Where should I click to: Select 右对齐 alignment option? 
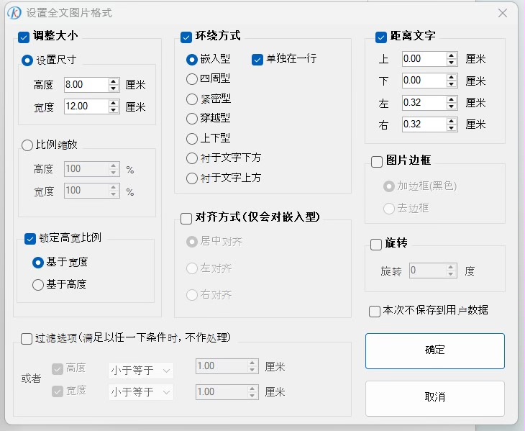192,295
